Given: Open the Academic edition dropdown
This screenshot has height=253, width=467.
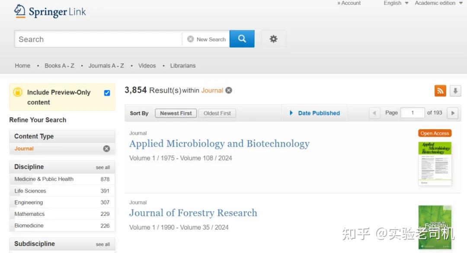Looking at the screenshot, I should (438, 3).
